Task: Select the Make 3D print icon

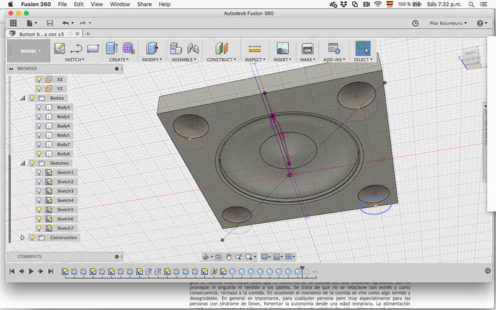Action: point(308,48)
